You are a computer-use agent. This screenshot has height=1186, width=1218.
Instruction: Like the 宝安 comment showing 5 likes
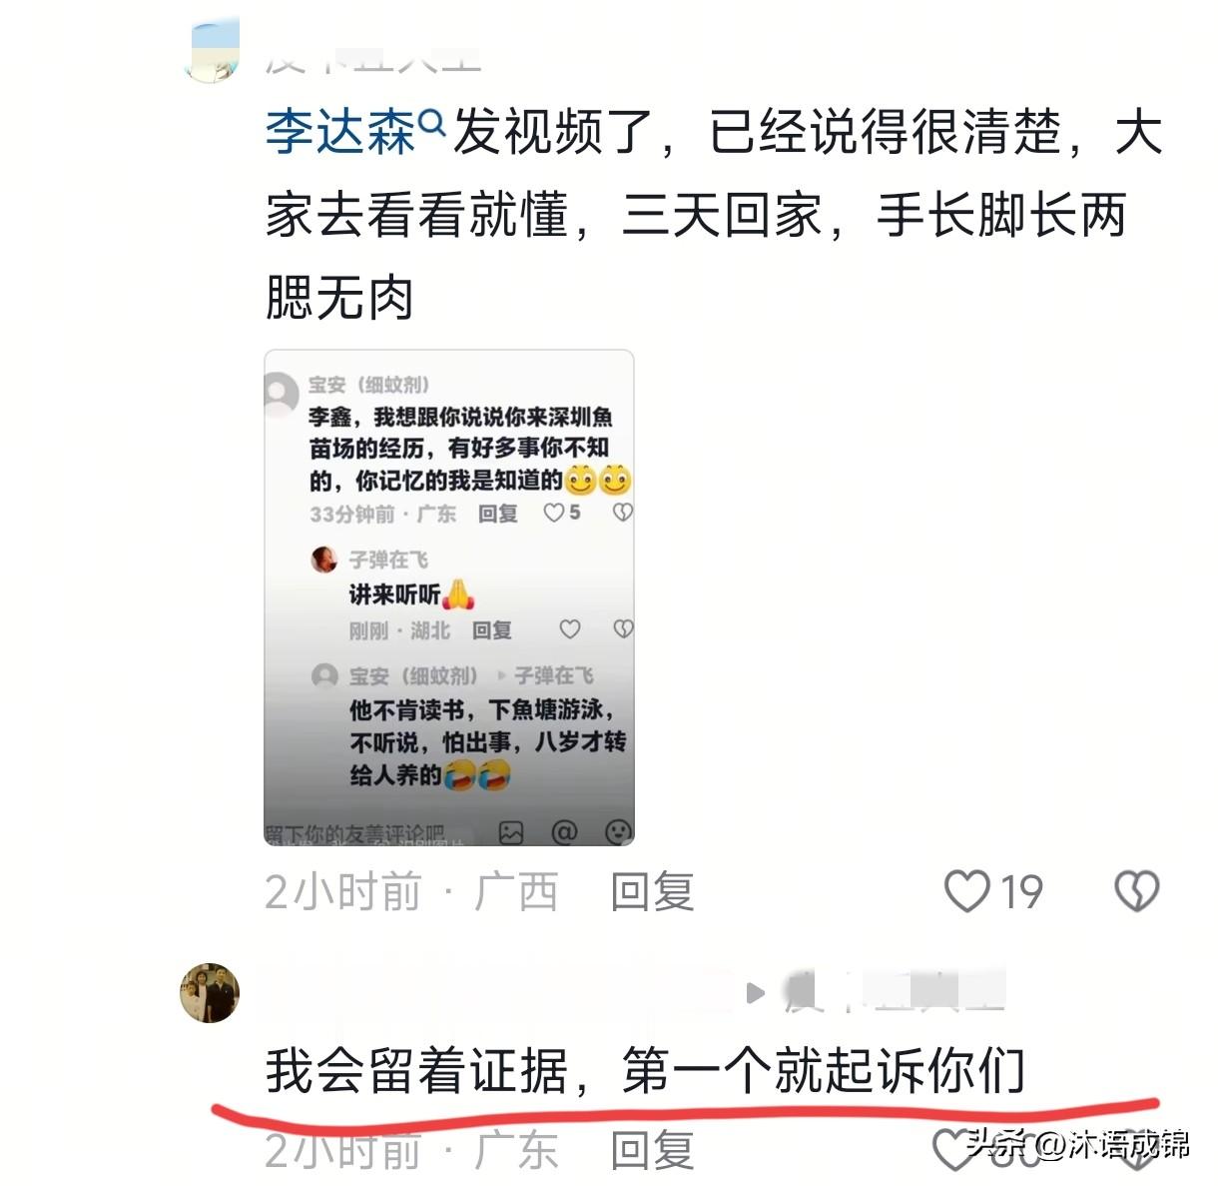554,513
